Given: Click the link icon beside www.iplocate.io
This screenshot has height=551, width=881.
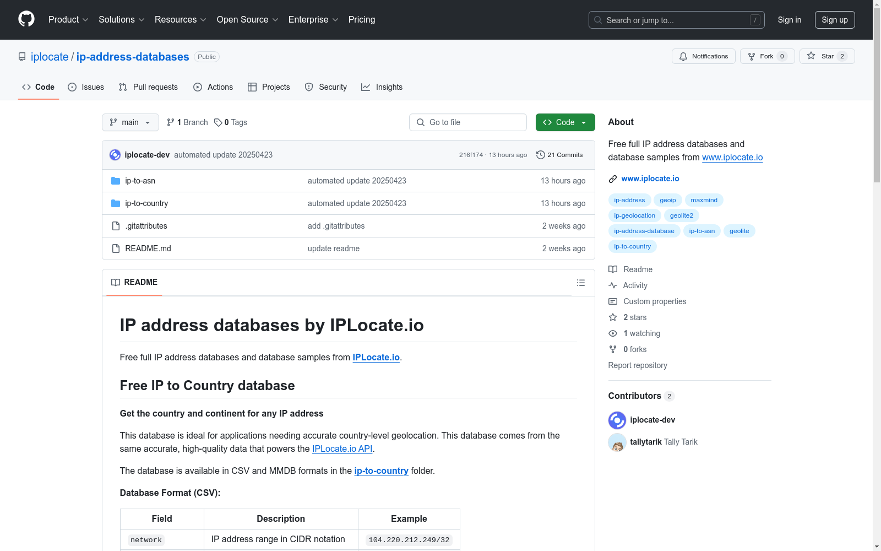Looking at the screenshot, I should click(x=613, y=179).
